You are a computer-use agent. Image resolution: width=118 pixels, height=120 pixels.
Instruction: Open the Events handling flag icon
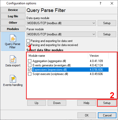pyautogui.click(x=13, y=79)
